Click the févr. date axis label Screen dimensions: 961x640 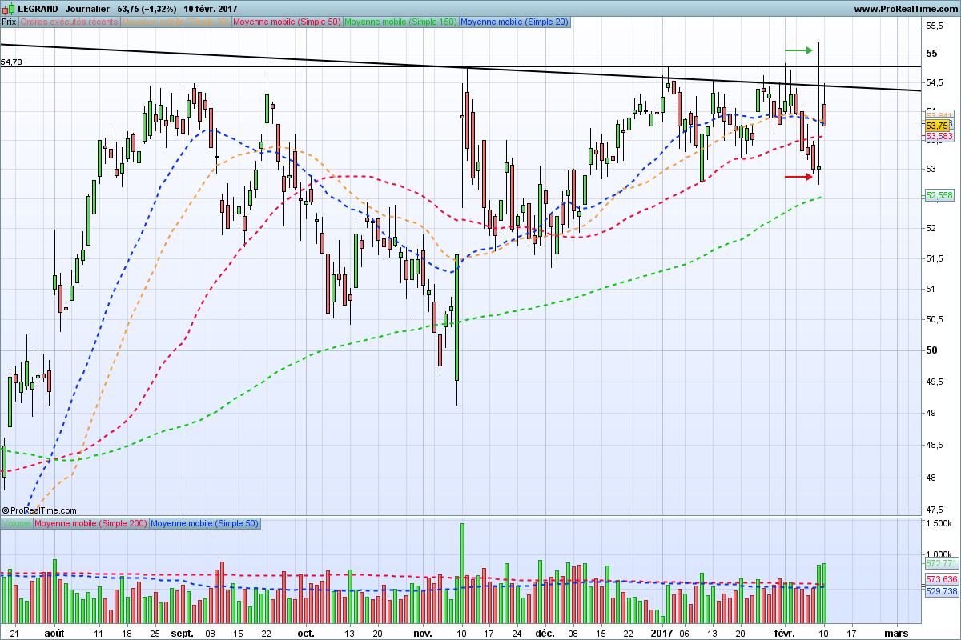pos(785,632)
